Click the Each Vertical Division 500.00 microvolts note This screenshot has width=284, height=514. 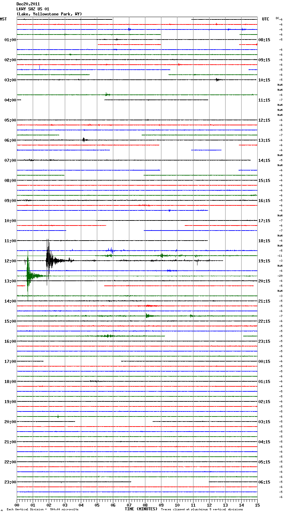43,510
